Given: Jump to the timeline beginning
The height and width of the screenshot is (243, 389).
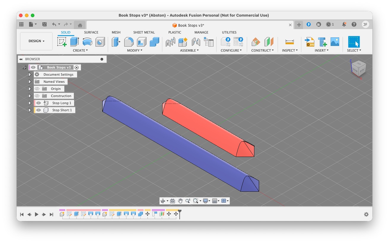Looking at the screenshot, I should 22,214.
